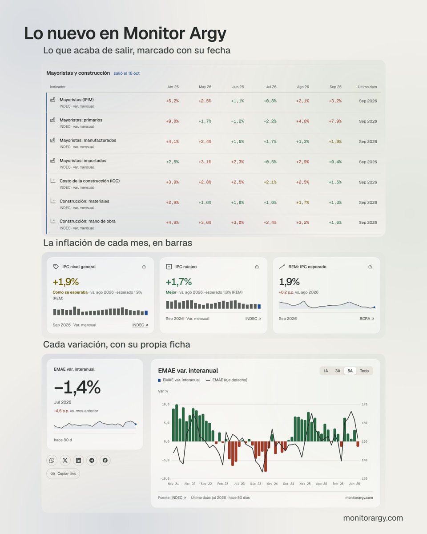The width and height of the screenshot is (427, 534).
Task: Select the 5A range tab
Action: tap(350, 371)
